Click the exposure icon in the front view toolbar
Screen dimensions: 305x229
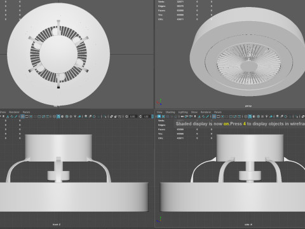click(x=126, y=116)
